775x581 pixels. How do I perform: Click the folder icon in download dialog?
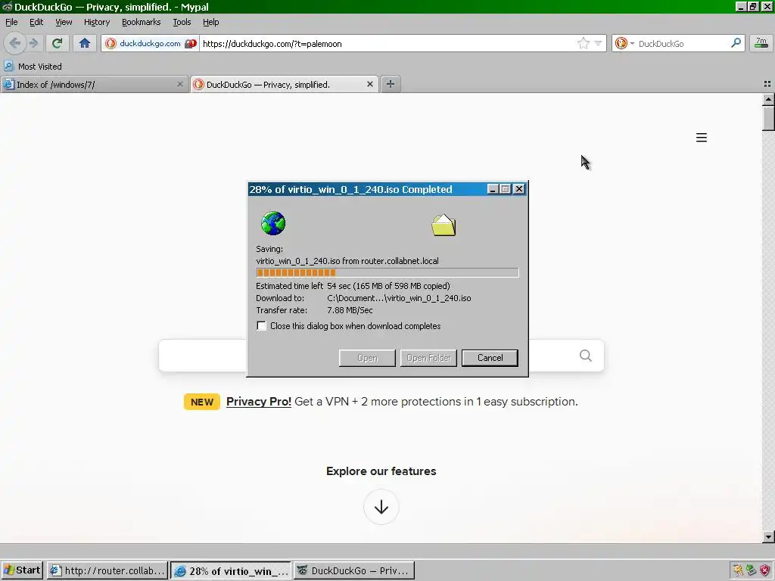coord(444,225)
